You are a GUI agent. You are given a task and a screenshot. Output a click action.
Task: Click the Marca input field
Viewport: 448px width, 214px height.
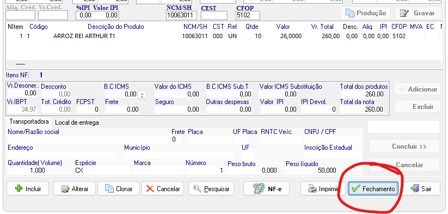(158, 170)
